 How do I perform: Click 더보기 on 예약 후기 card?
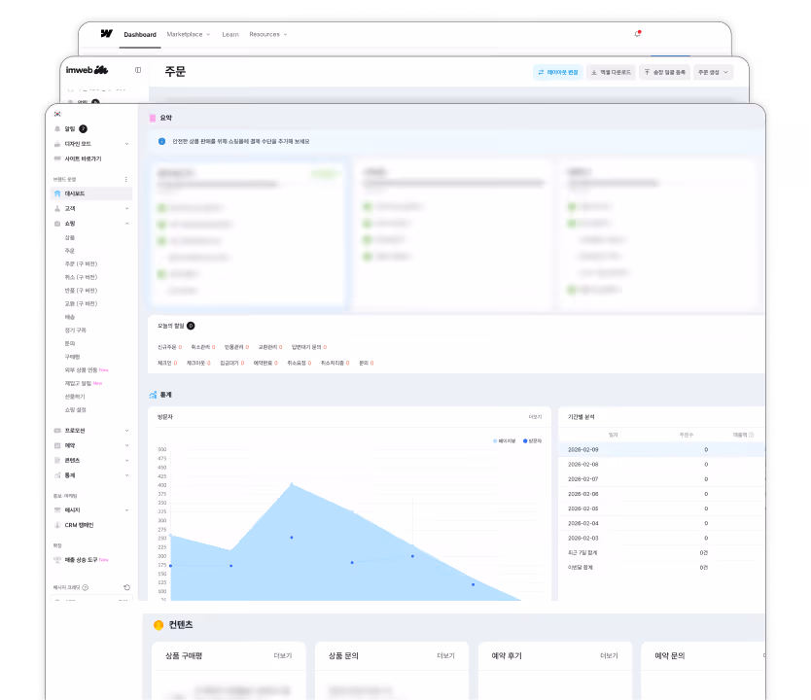(610, 655)
